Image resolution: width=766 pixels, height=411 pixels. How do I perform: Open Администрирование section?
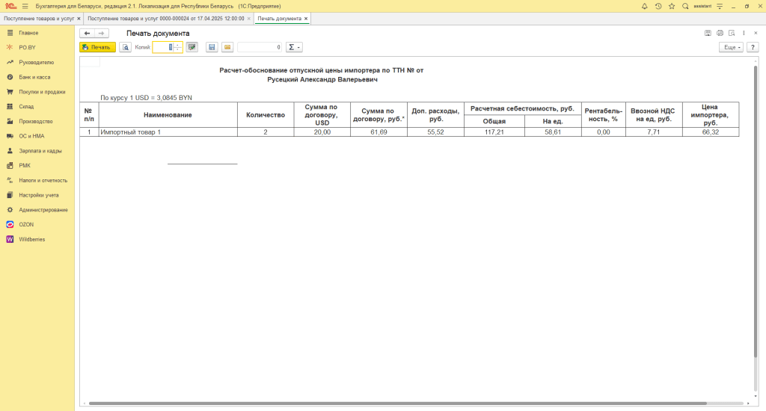37,210
